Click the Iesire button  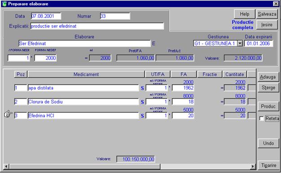click(267, 25)
